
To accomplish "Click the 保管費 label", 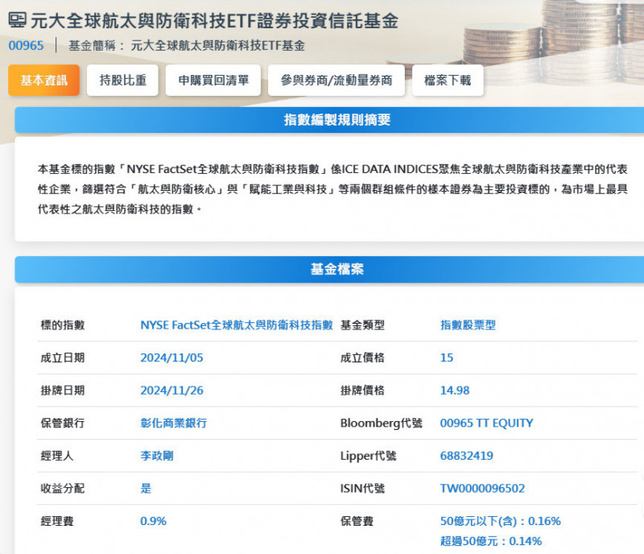I will point(357,521).
